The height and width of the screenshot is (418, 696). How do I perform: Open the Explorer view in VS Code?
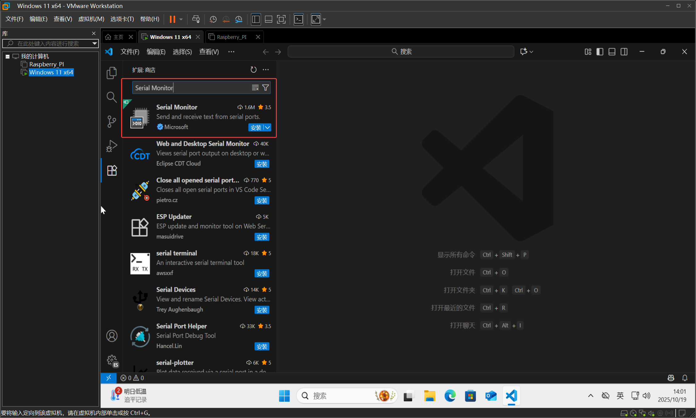pyautogui.click(x=112, y=73)
